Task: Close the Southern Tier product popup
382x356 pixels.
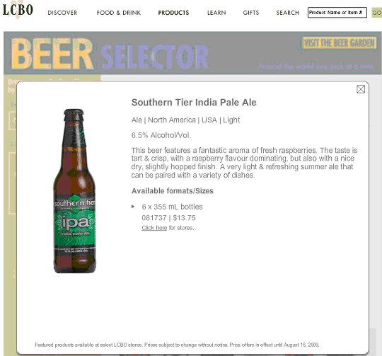Action: pos(361,89)
